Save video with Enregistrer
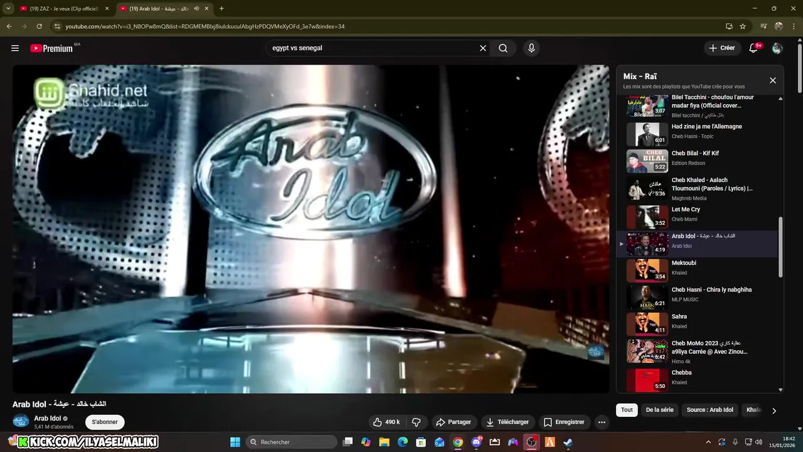Screen dimensions: 803x452 564,422
